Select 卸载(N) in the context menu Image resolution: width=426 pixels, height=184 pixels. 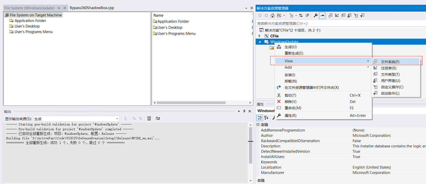click(323, 81)
